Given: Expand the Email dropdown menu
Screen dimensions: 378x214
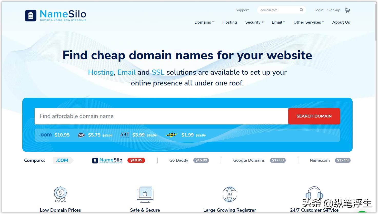Looking at the screenshot, I should tap(278, 22).
